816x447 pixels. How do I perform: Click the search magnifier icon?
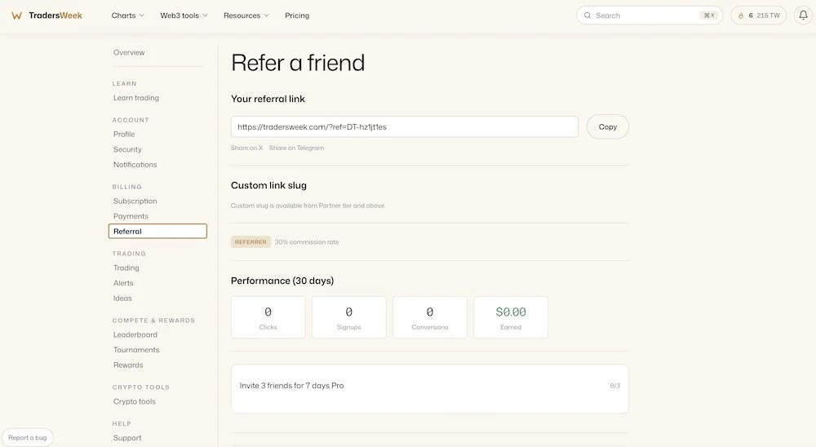[588, 15]
